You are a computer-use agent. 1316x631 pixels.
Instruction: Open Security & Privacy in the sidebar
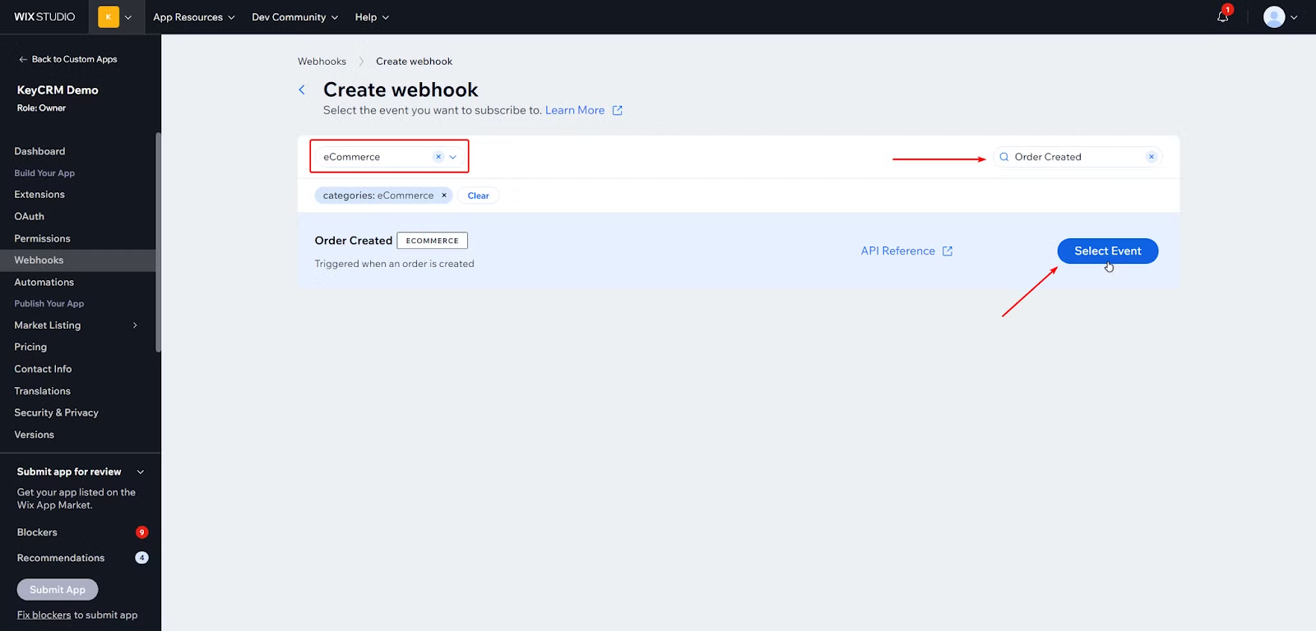(56, 412)
